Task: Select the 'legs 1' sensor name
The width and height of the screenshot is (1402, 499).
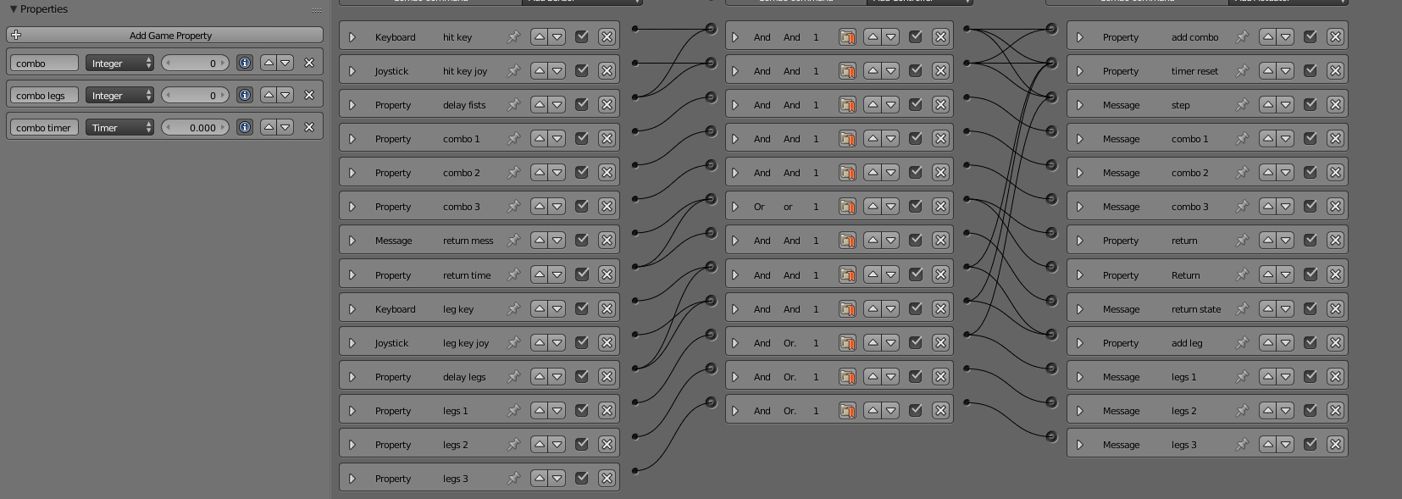Action: click(x=455, y=411)
